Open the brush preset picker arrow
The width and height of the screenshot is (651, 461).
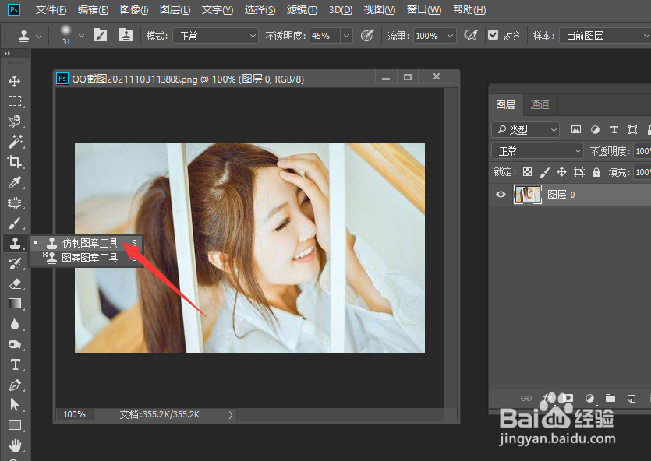pos(81,36)
